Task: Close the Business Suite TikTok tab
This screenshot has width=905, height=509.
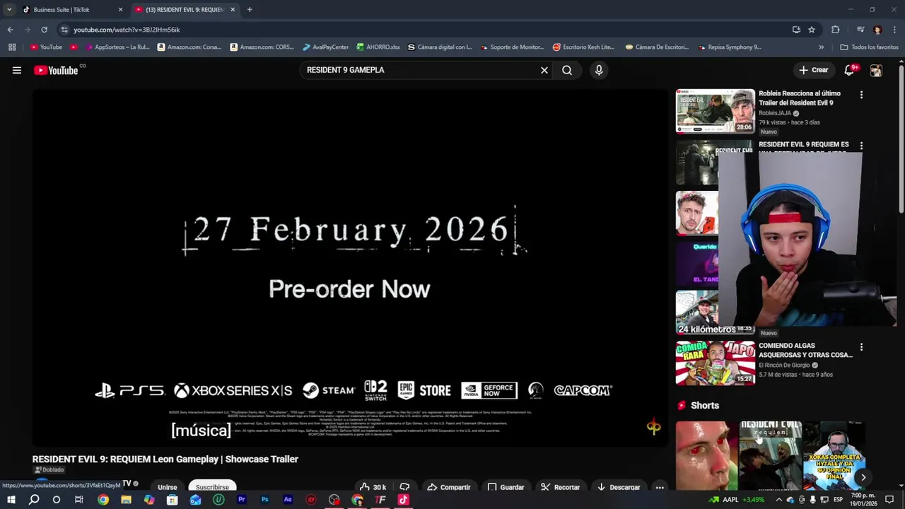Action: point(120,10)
